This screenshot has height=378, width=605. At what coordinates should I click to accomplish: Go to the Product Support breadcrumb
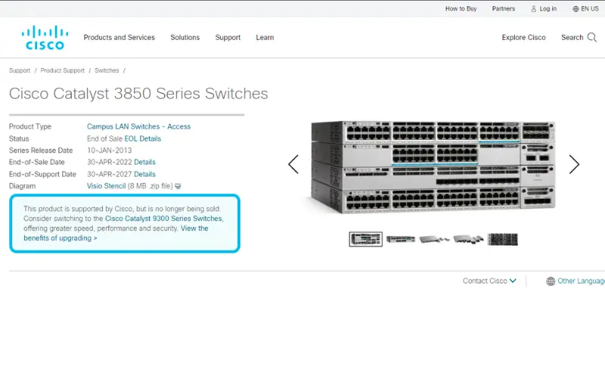(62, 70)
